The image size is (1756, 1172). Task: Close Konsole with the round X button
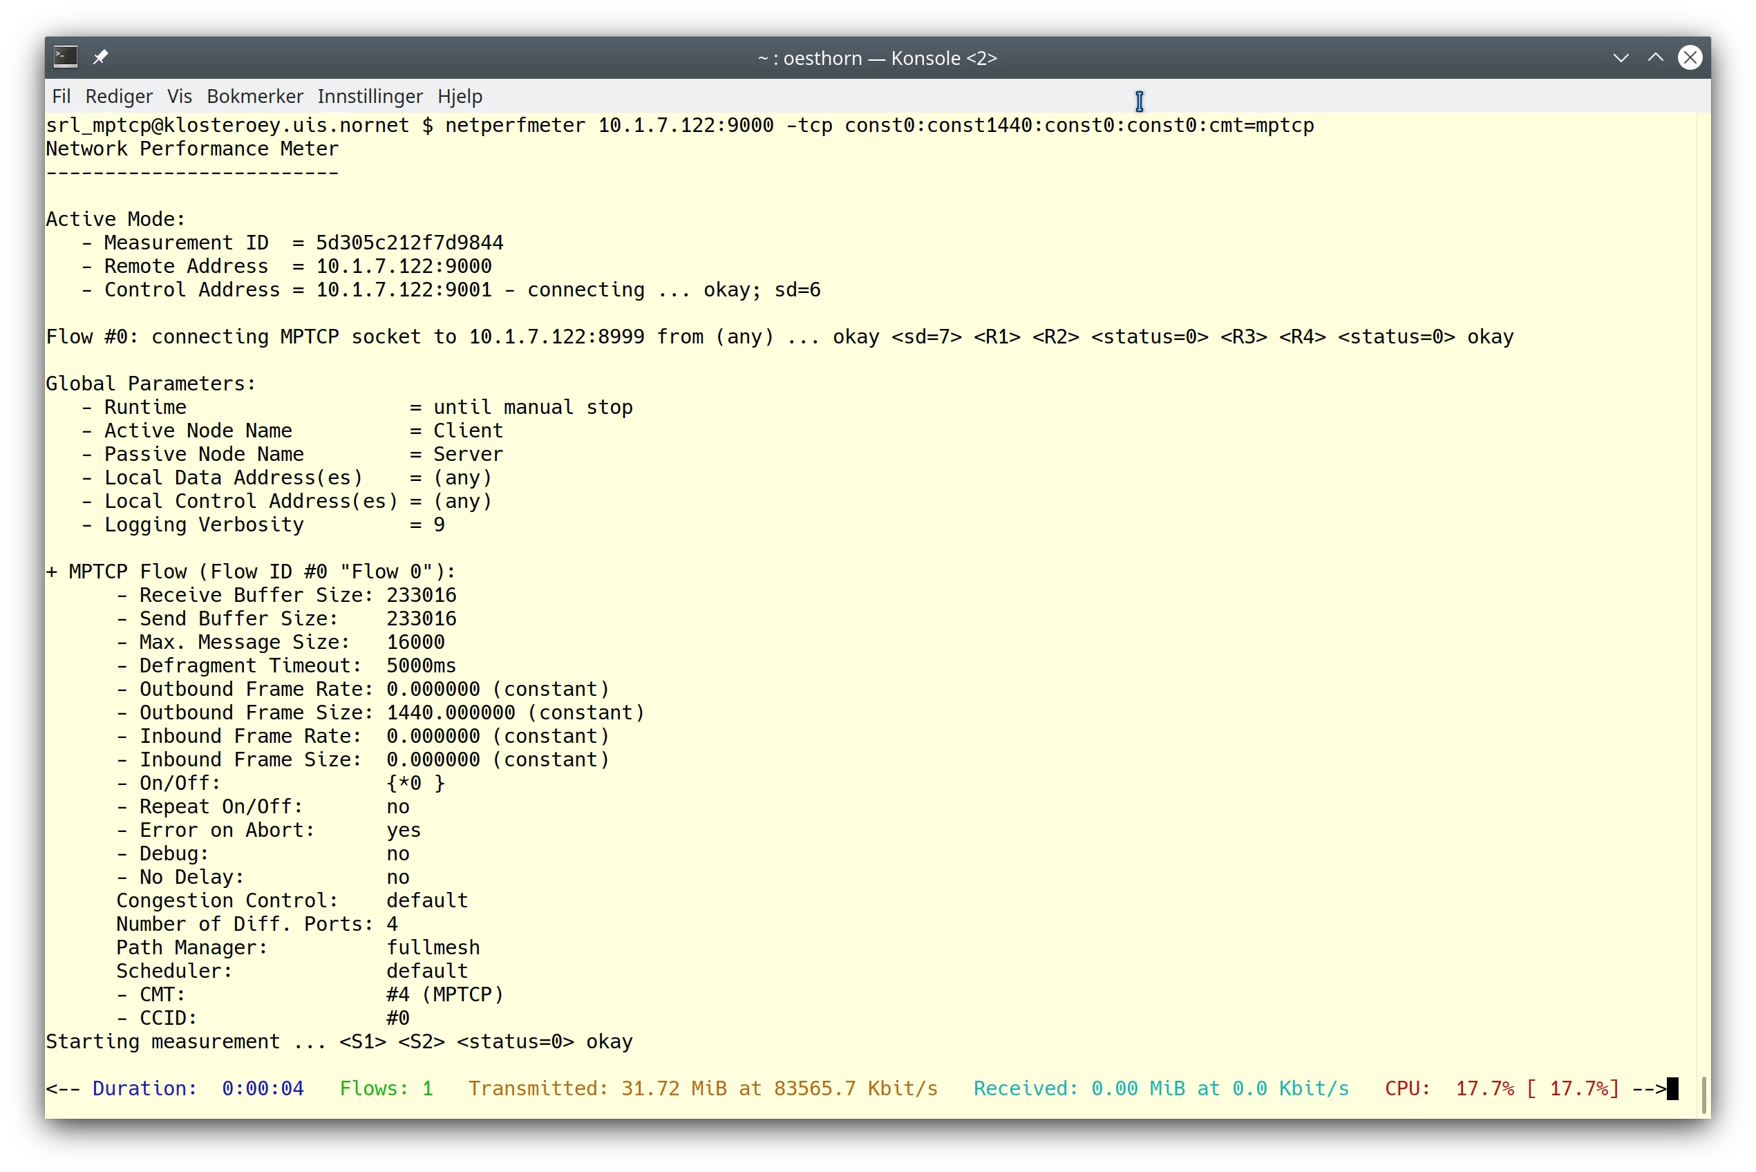point(1690,57)
